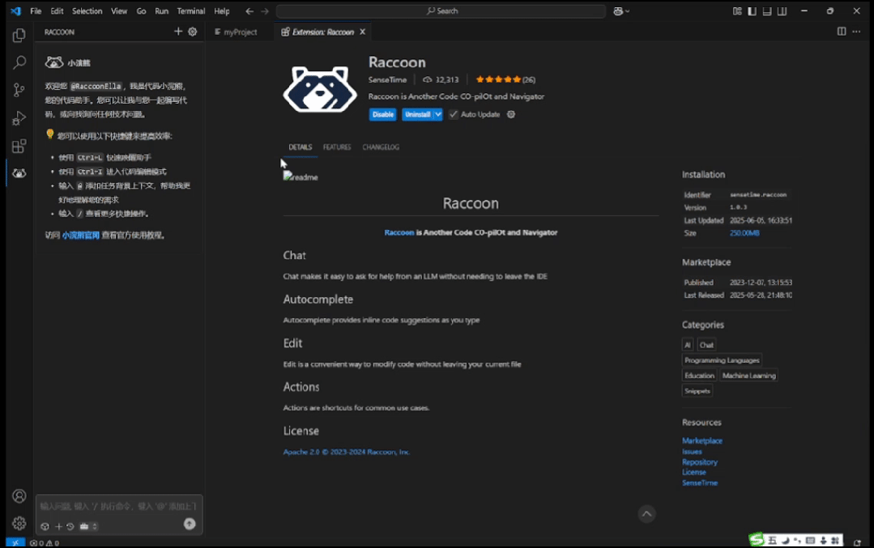This screenshot has width=874, height=548.
Task: Open the toolbox mode selector in chat input
Action: (x=88, y=526)
